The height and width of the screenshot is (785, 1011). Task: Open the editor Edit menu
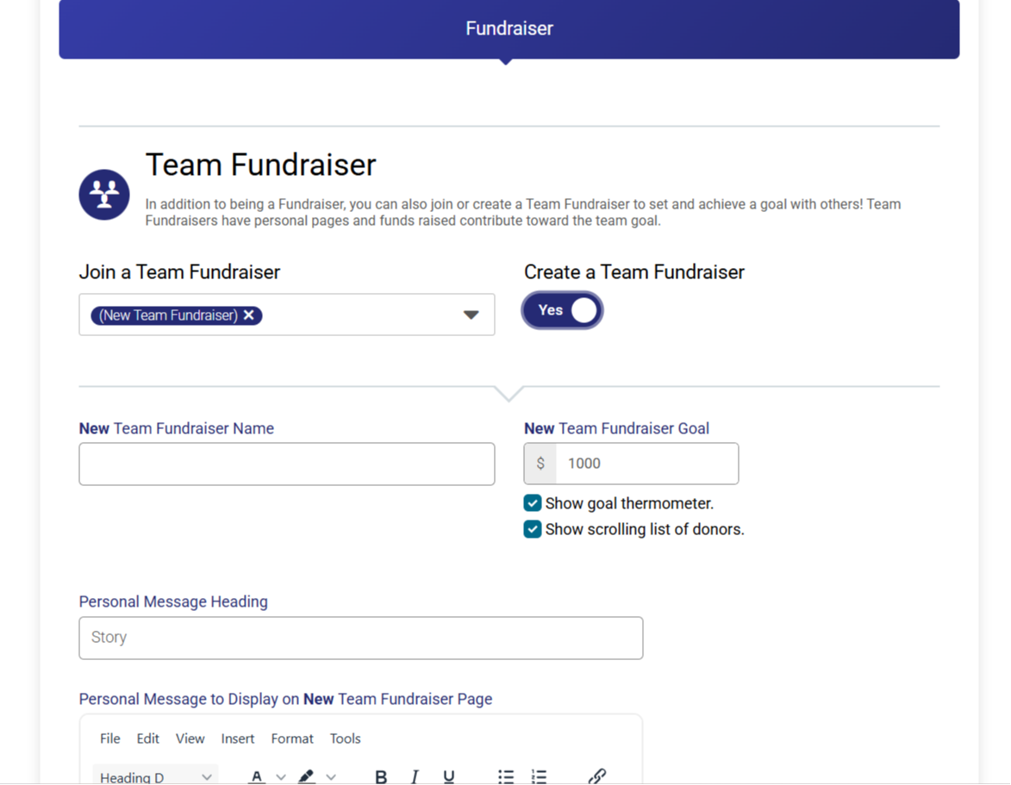(x=147, y=738)
